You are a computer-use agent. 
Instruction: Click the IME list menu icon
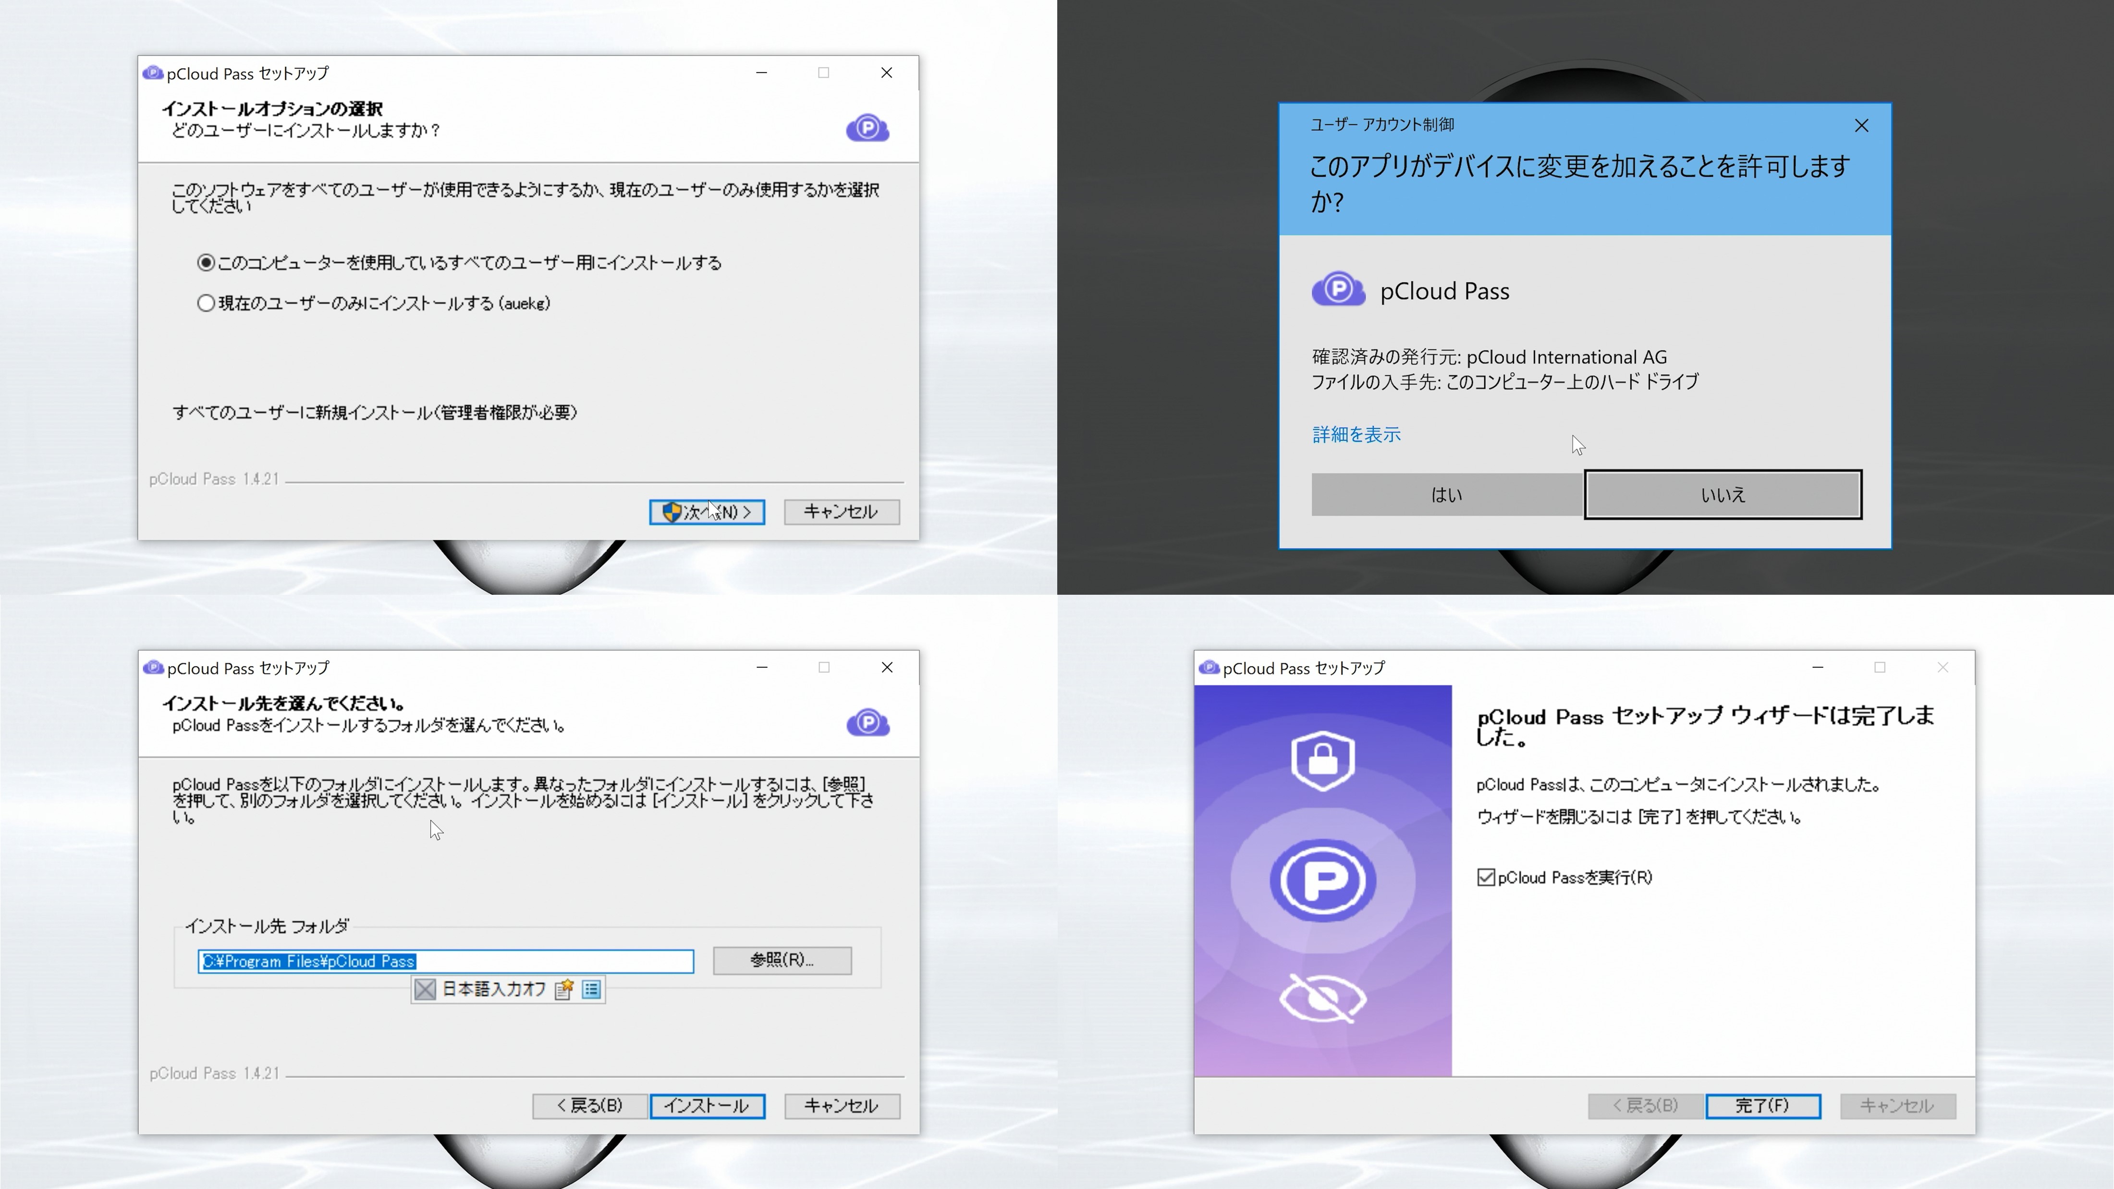click(591, 990)
